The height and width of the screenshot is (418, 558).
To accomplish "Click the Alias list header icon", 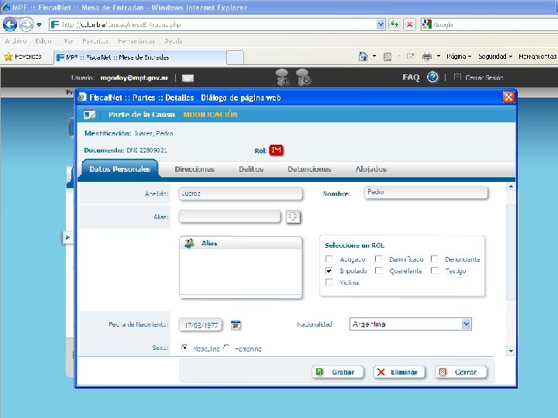I will pyautogui.click(x=189, y=243).
